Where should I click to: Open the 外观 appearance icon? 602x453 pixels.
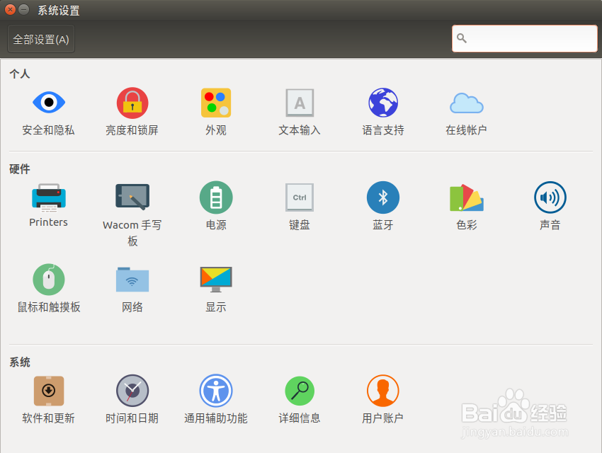pyautogui.click(x=216, y=103)
